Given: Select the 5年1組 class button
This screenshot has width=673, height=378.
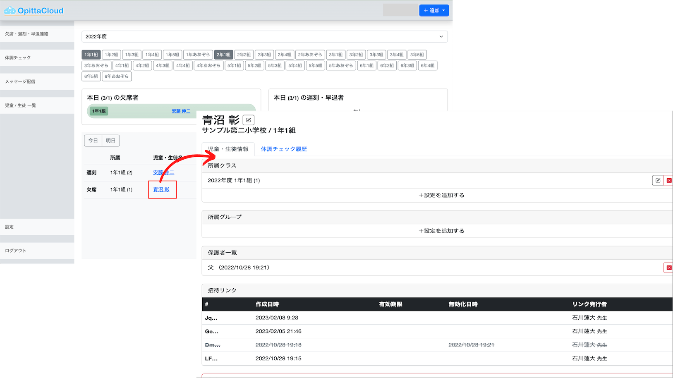Looking at the screenshot, I should [234, 65].
